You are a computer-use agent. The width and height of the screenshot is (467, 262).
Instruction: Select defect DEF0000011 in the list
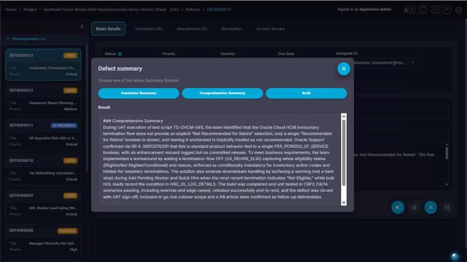click(43, 135)
